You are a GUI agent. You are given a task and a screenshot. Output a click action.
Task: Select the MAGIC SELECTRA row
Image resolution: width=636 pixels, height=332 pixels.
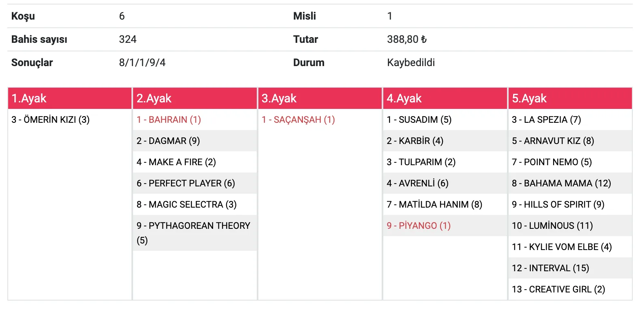187,204
